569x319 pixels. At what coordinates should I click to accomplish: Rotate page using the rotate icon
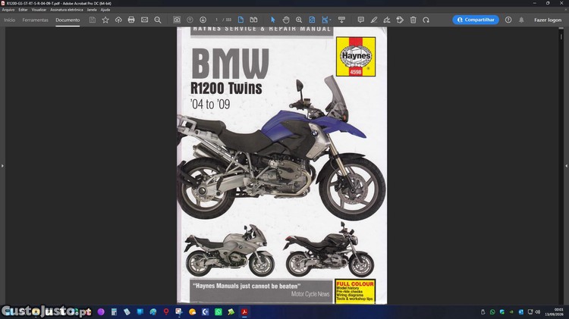(x=426, y=20)
